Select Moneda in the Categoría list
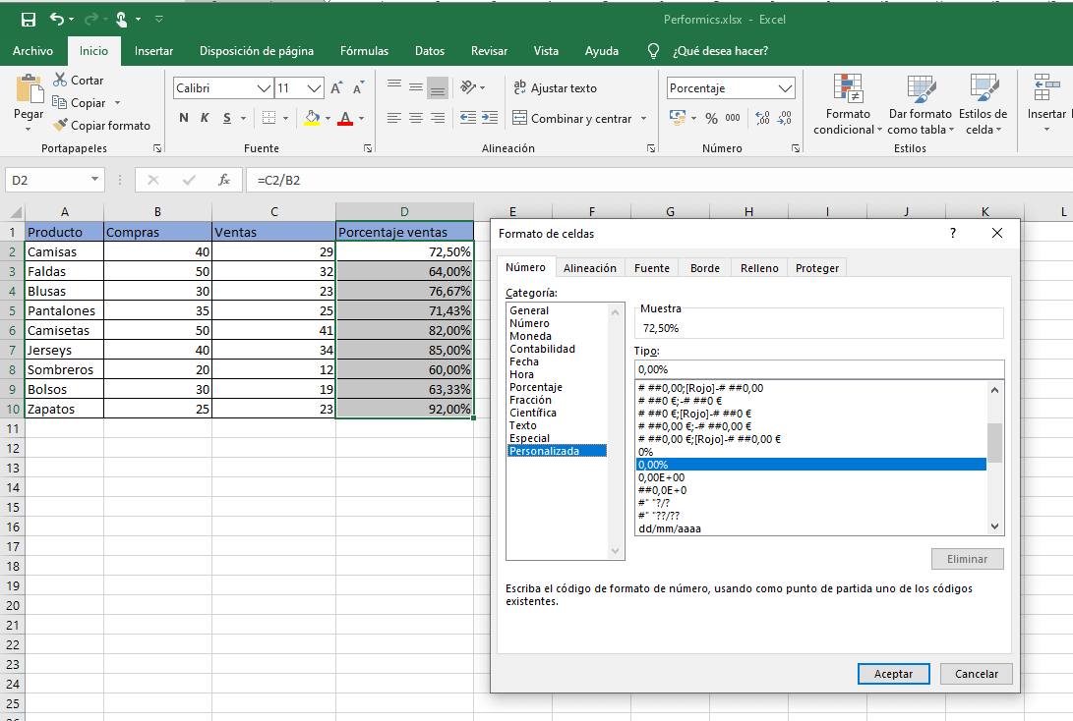This screenshot has width=1073, height=721. tap(530, 336)
